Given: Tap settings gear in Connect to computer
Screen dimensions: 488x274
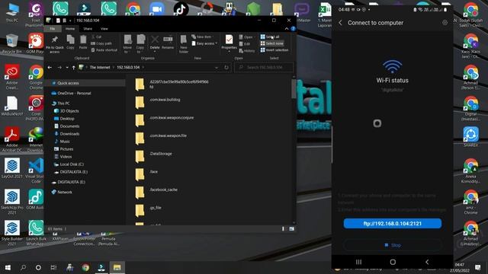Looking at the screenshot, I should [x=445, y=22].
